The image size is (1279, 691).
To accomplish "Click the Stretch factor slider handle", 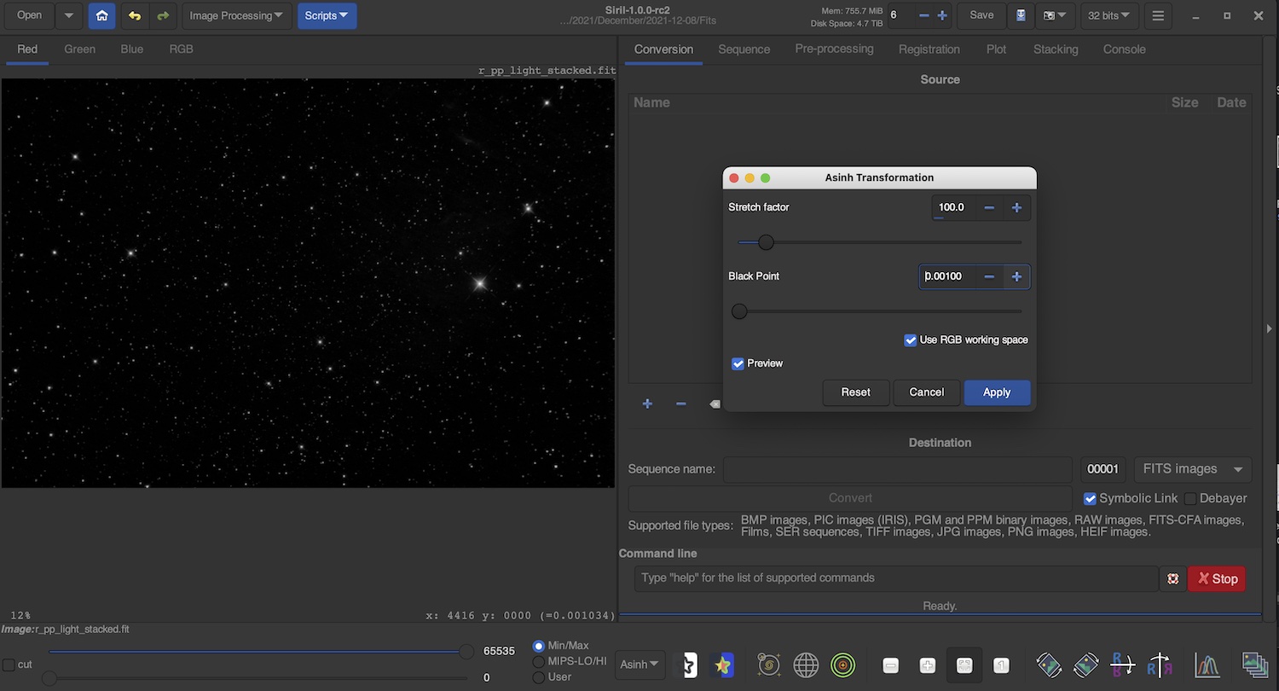I will click(766, 242).
